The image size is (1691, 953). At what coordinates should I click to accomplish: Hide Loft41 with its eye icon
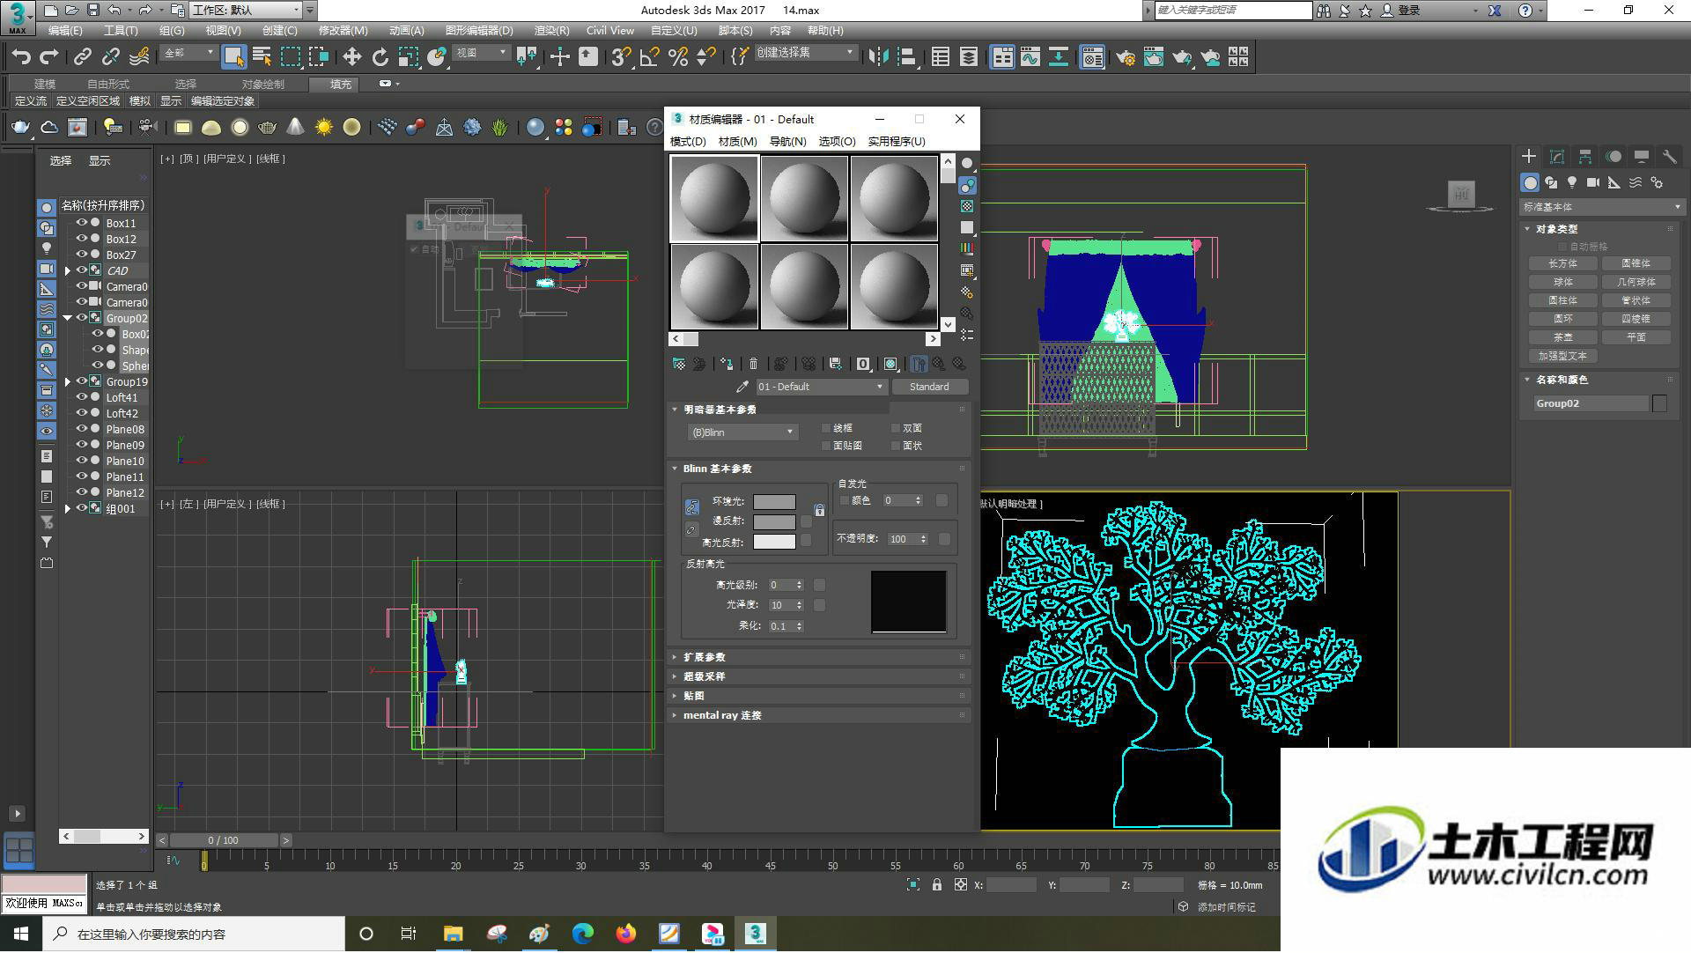(x=81, y=397)
